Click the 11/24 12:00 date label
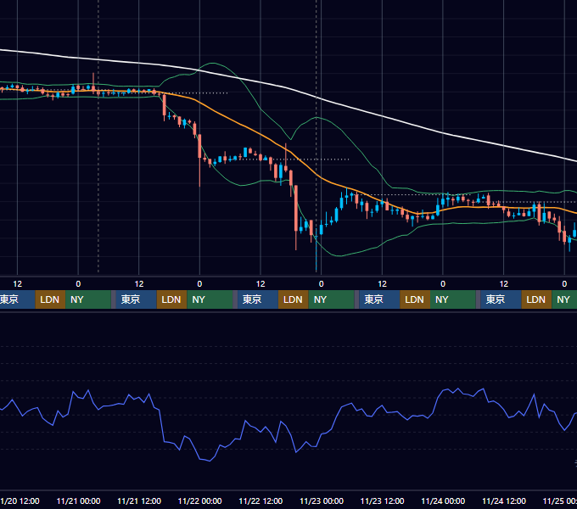The width and height of the screenshot is (577, 509). click(504, 501)
